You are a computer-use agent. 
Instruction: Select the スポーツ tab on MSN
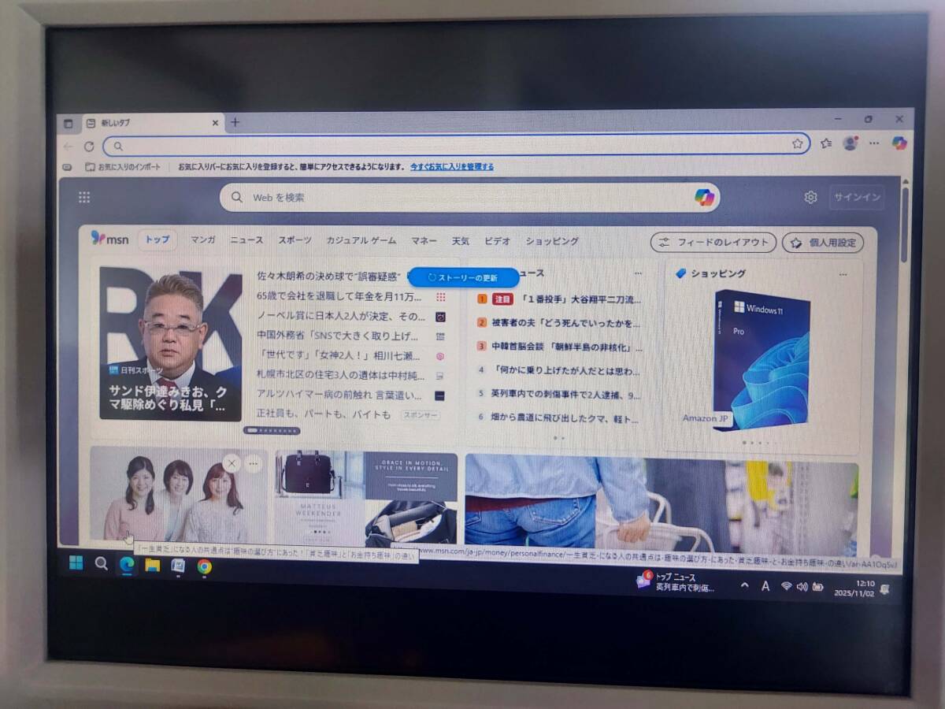pos(295,241)
